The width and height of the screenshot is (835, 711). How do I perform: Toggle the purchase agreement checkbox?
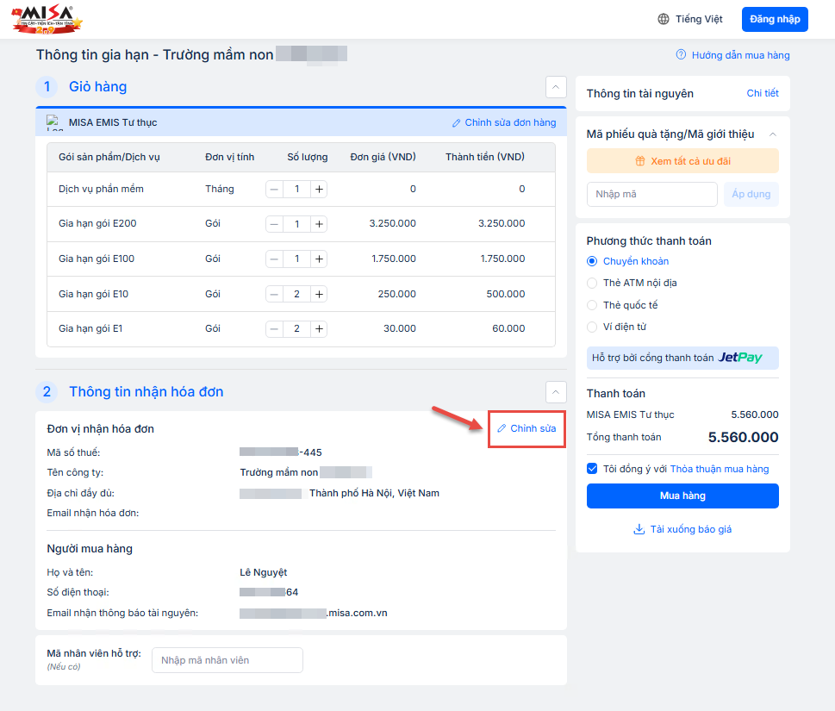(592, 469)
